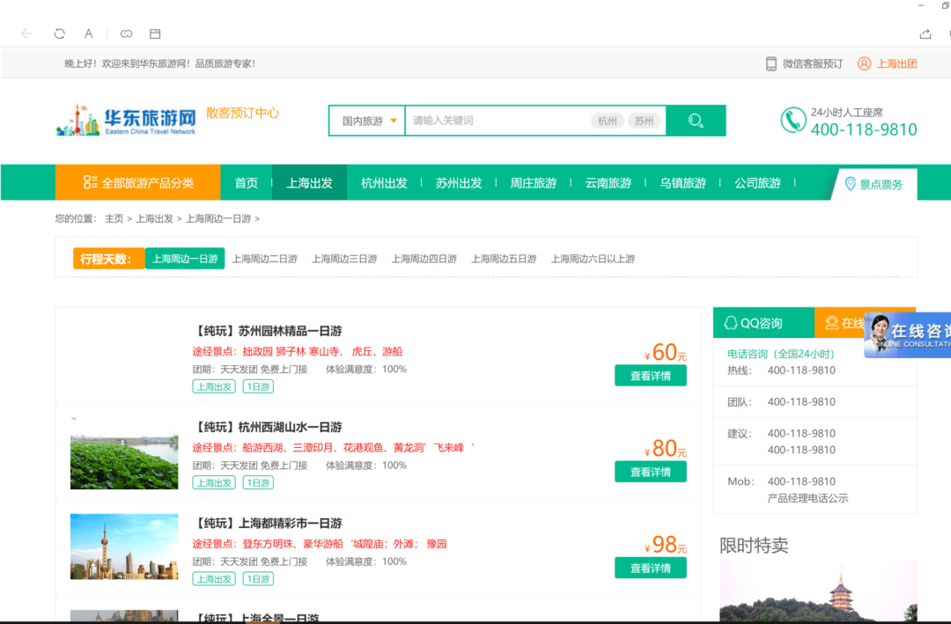
Task: Click the 苏州 quick keyword tag
Action: pos(645,121)
